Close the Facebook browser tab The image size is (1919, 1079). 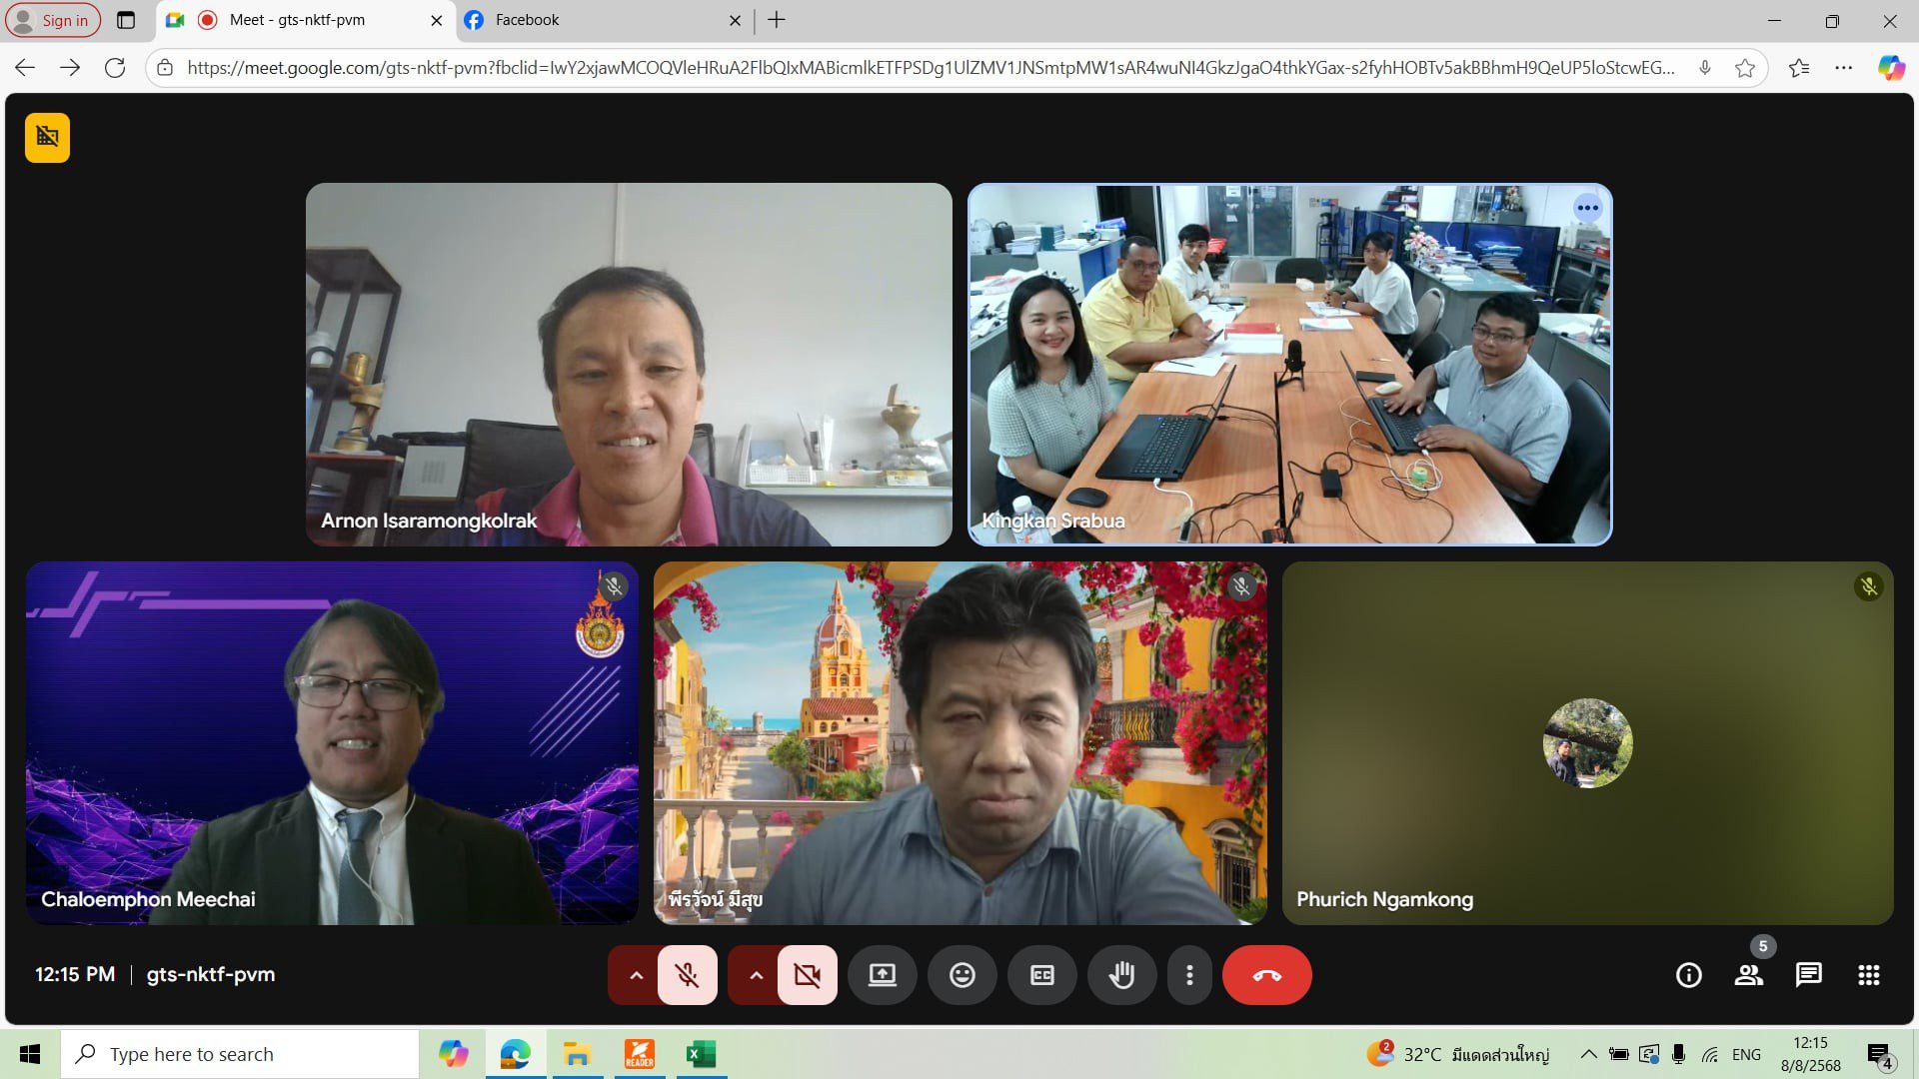735,20
